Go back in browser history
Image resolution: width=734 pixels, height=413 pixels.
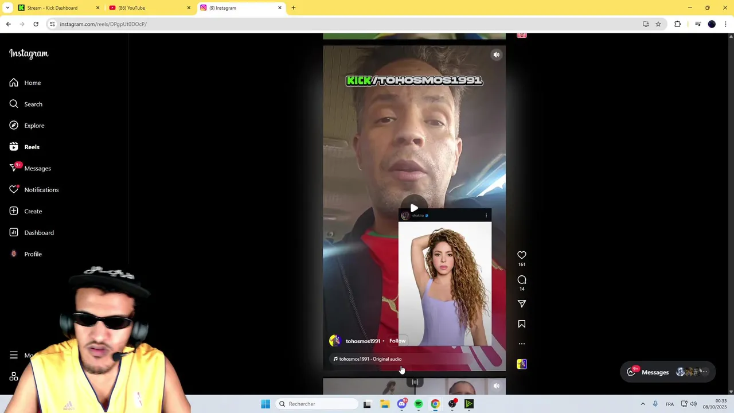[8, 24]
